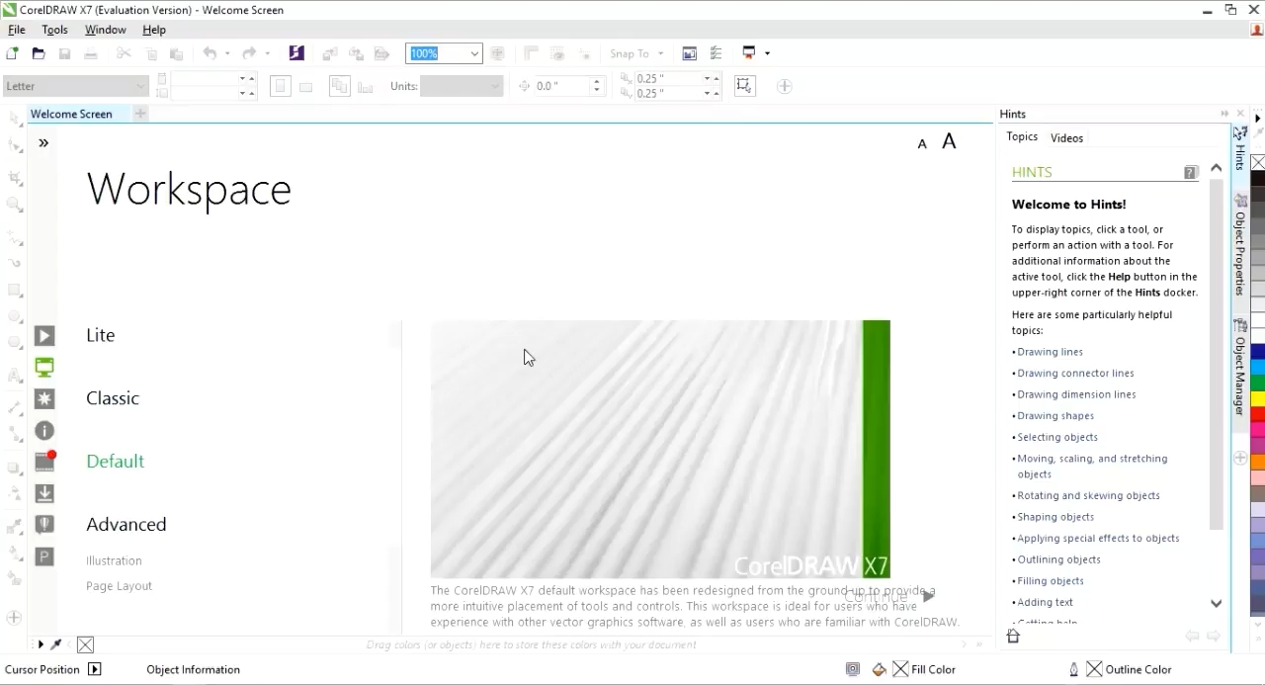Open the Drawing lines hint topic
The width and height of the screenshot is (1265, 685).
click(x=1050, y=352)
